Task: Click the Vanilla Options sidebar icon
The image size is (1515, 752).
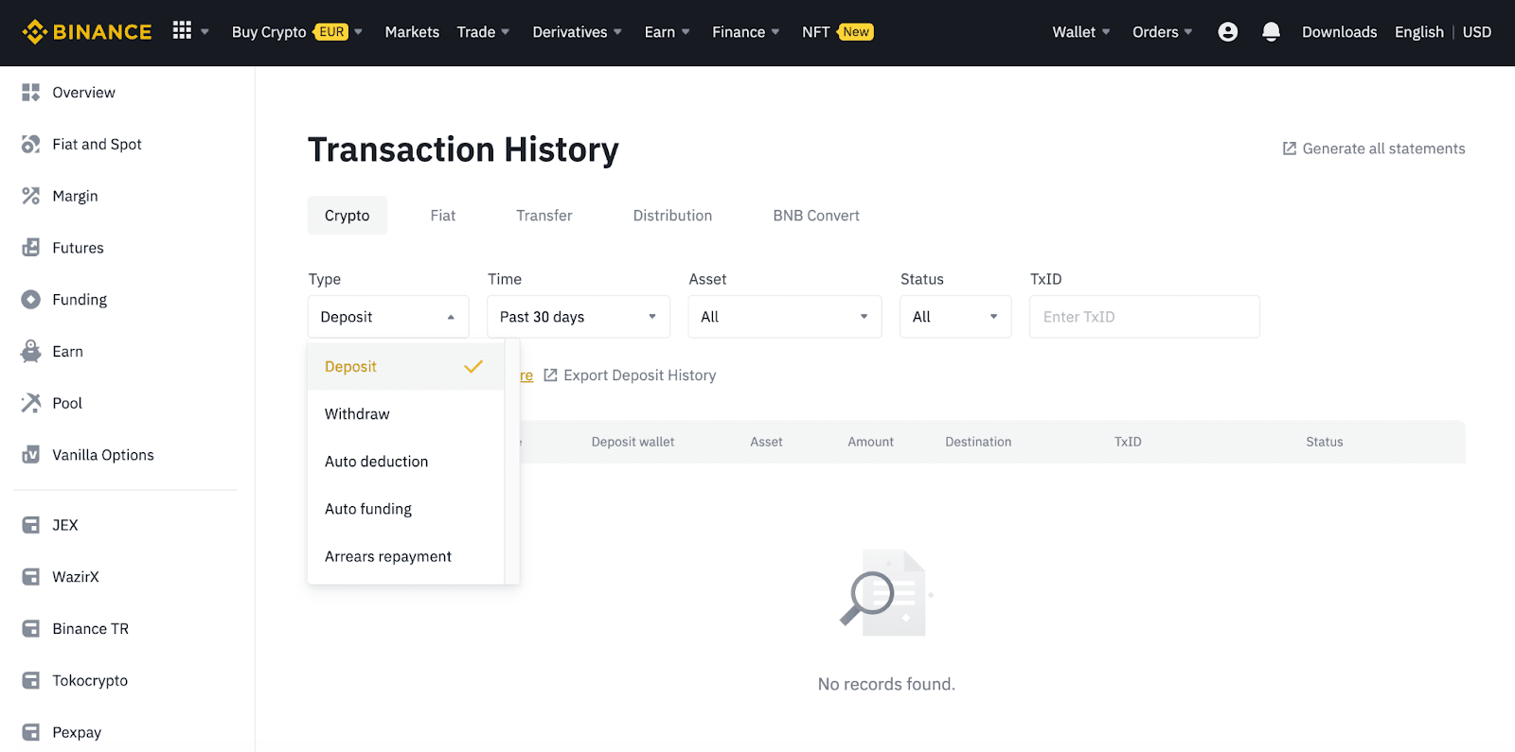Action: coord(31,455)
